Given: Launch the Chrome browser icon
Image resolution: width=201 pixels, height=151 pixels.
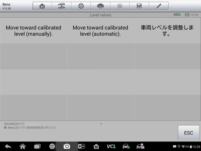Looking at the screenshot, I should tap(52, 146).
